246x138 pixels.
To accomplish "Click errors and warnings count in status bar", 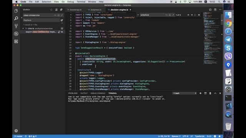I will tap(32, 136).
